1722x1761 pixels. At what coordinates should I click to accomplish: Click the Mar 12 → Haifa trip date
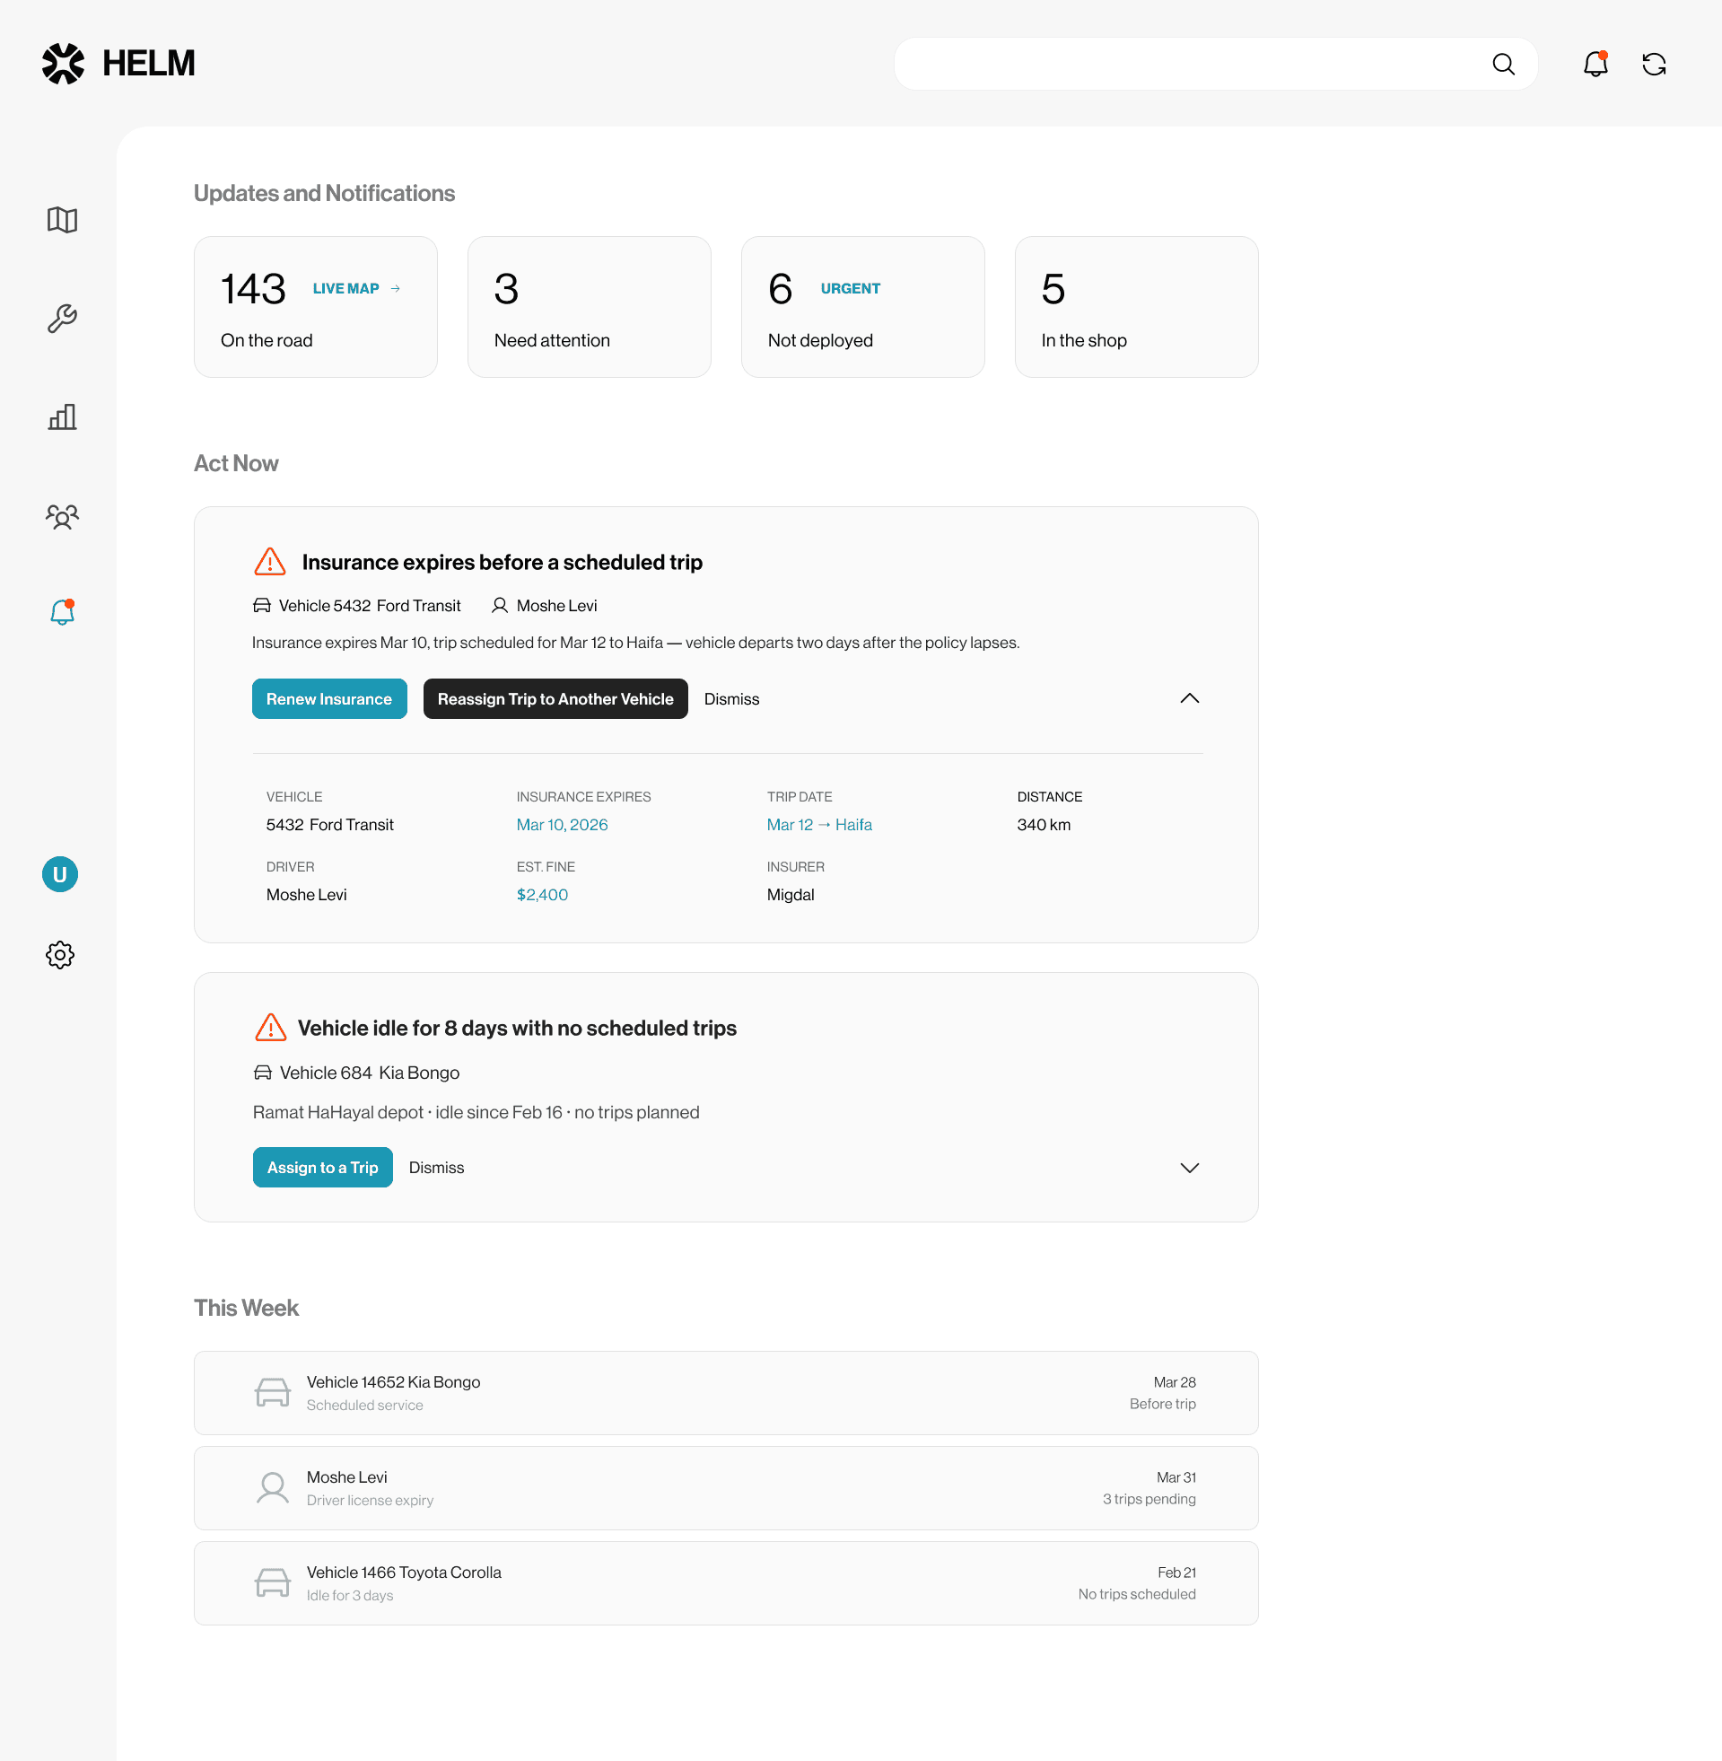[x=819, y=825]
